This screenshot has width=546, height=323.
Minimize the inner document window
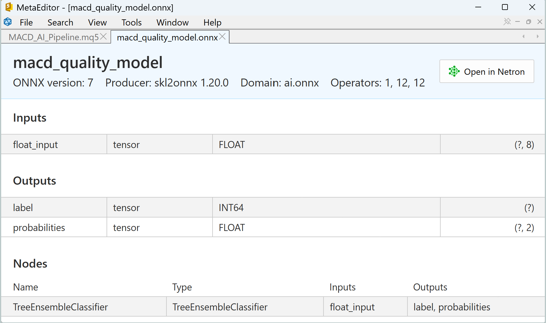point(518,22)
